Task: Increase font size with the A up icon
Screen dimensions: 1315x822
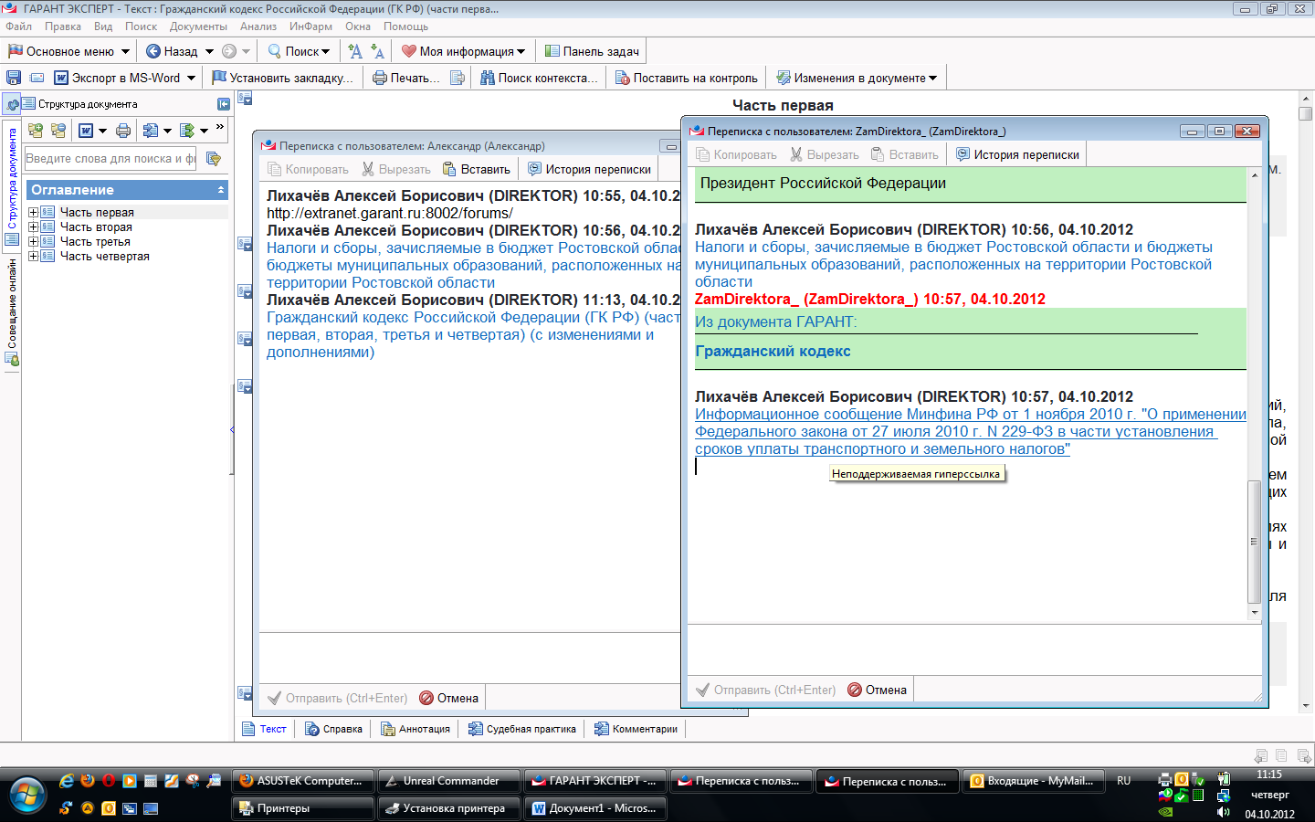Action: (355, 51)
